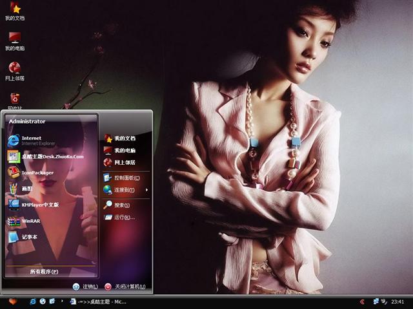
Task: Click 关闭计算机(U) shut down button
Action: (125, 286)
